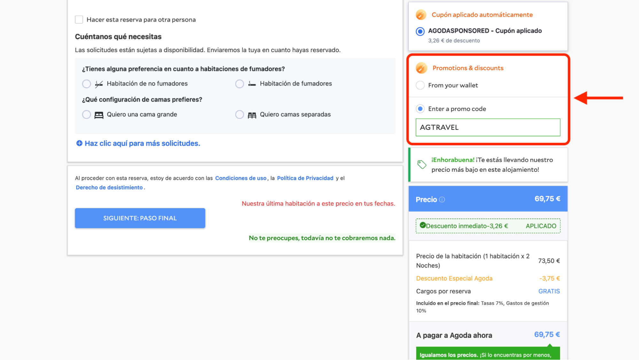Screen dimensions: 639x360
Task: Select 'Habitación de no fumadores' radio option
Action: (86, 84)
